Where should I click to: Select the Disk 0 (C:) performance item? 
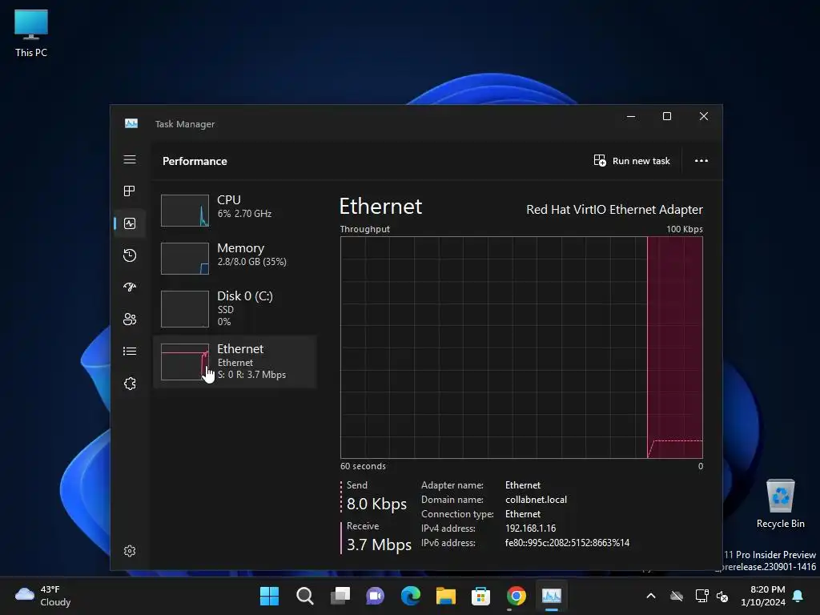pyautogui.click(x=235, y=308)
